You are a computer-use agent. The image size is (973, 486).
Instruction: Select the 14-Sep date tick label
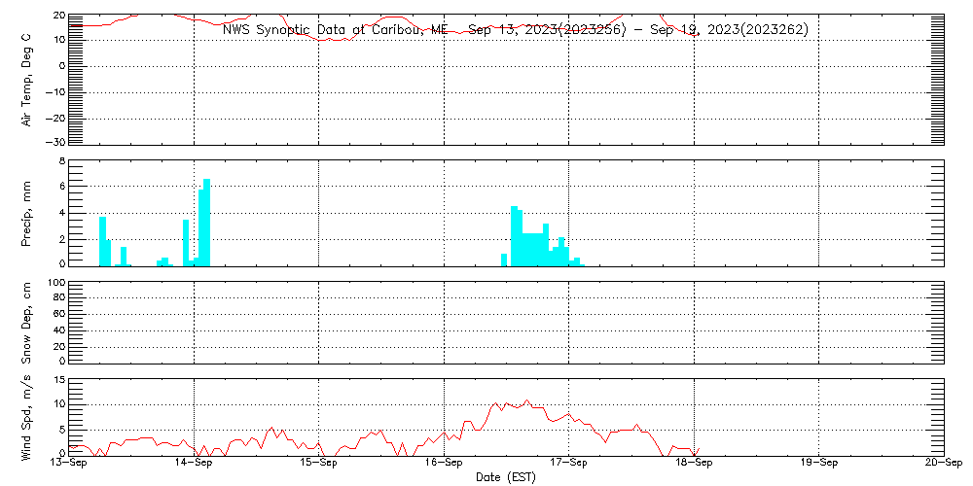coord(194,464)
